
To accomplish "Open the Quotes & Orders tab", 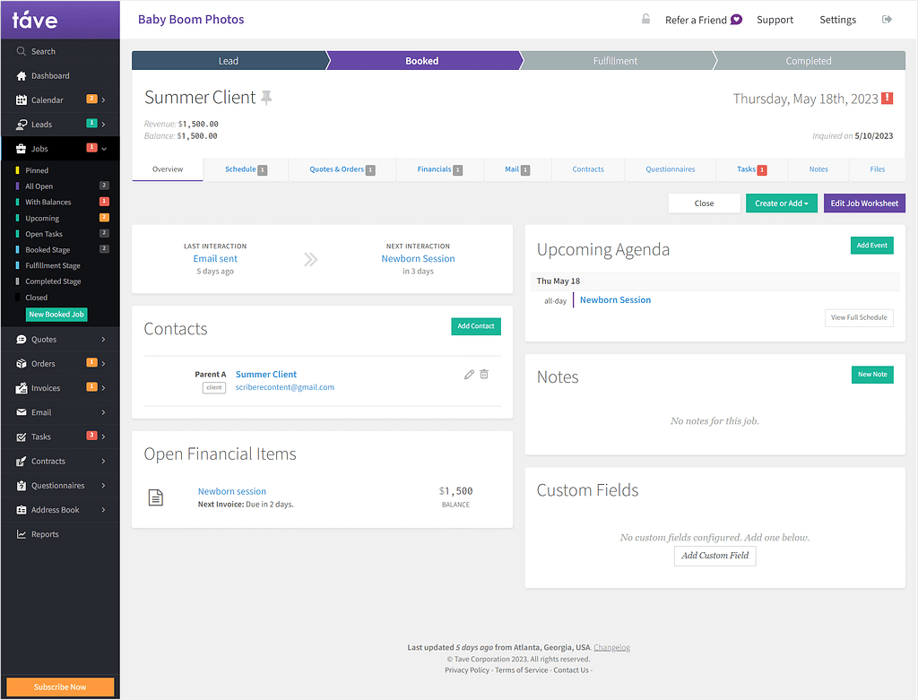I will [x=342, y=169].
